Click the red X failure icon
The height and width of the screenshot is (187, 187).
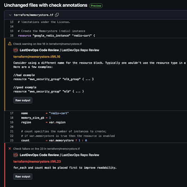(10, 149)
